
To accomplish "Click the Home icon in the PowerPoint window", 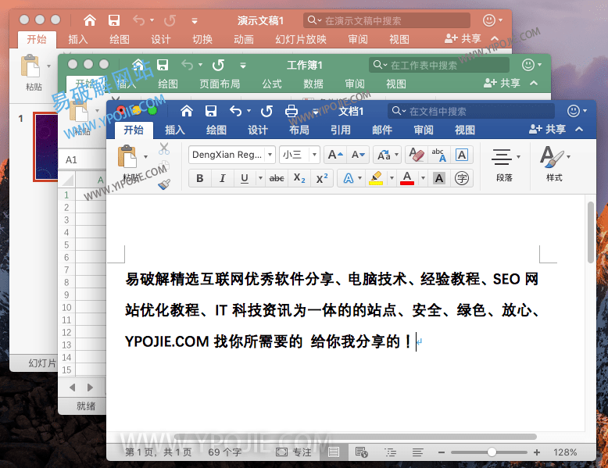I will 90,20.
